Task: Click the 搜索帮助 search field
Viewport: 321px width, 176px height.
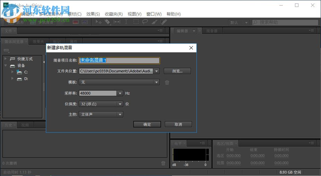Action: 285,22
